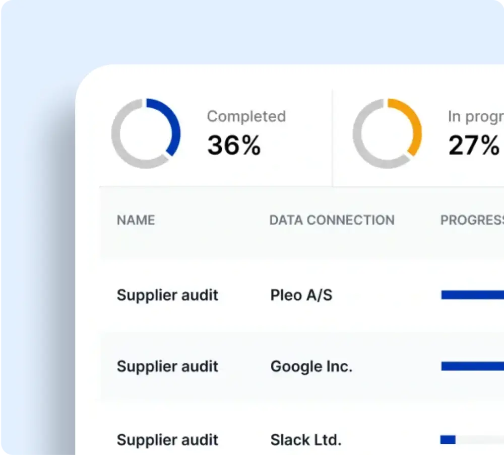Click the Google Inc. data connection

point(311,366)
